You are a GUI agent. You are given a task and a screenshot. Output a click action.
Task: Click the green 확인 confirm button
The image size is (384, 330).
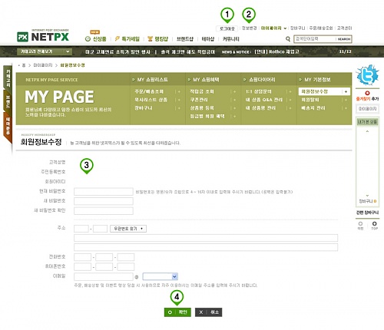point(177,312)
